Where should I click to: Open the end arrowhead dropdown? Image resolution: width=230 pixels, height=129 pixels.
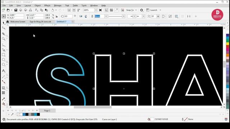pyautogui.click(x=144, y=16)
